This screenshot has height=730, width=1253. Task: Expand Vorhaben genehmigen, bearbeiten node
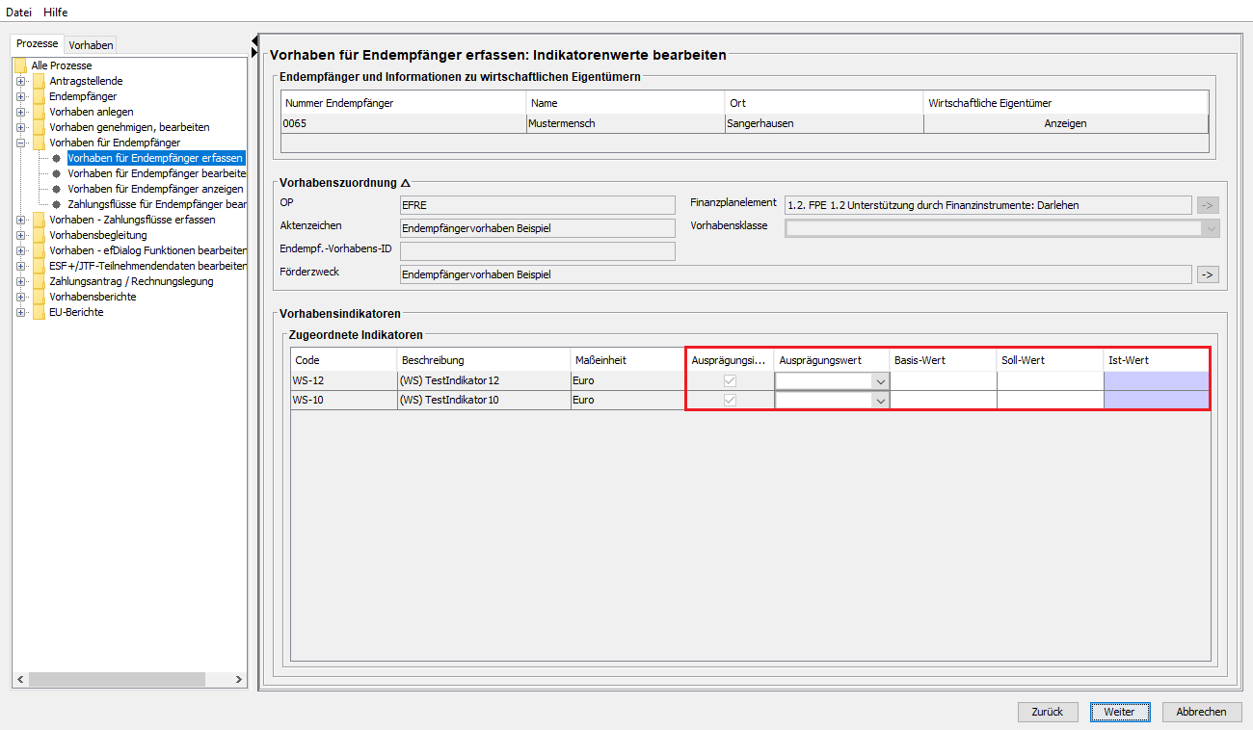point(20,127)
